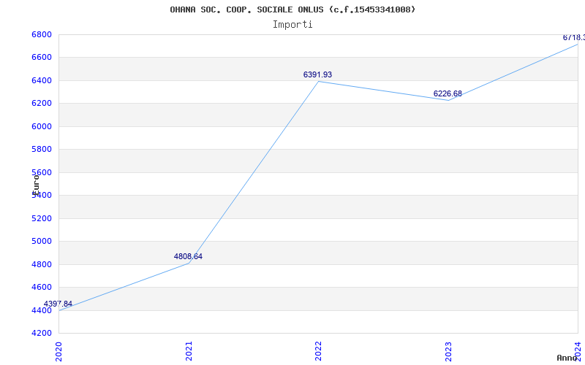This screenshot has width=585, height=365.
Task: Click the 4800 y-axis tick label
Action: [x=42, y=264]
